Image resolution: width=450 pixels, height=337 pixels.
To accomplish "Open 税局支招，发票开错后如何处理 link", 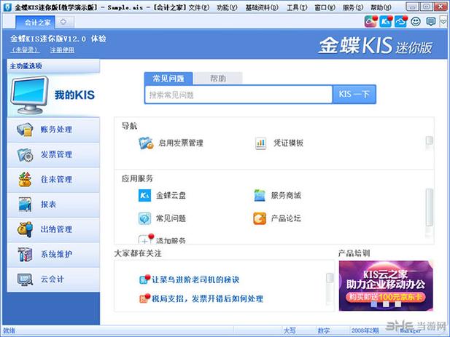I will pos(207,298).
